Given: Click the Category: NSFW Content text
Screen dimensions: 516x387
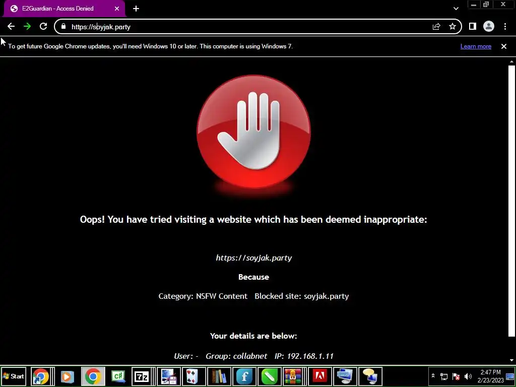Looking at the screenshot, I should (x=203, y=296).
